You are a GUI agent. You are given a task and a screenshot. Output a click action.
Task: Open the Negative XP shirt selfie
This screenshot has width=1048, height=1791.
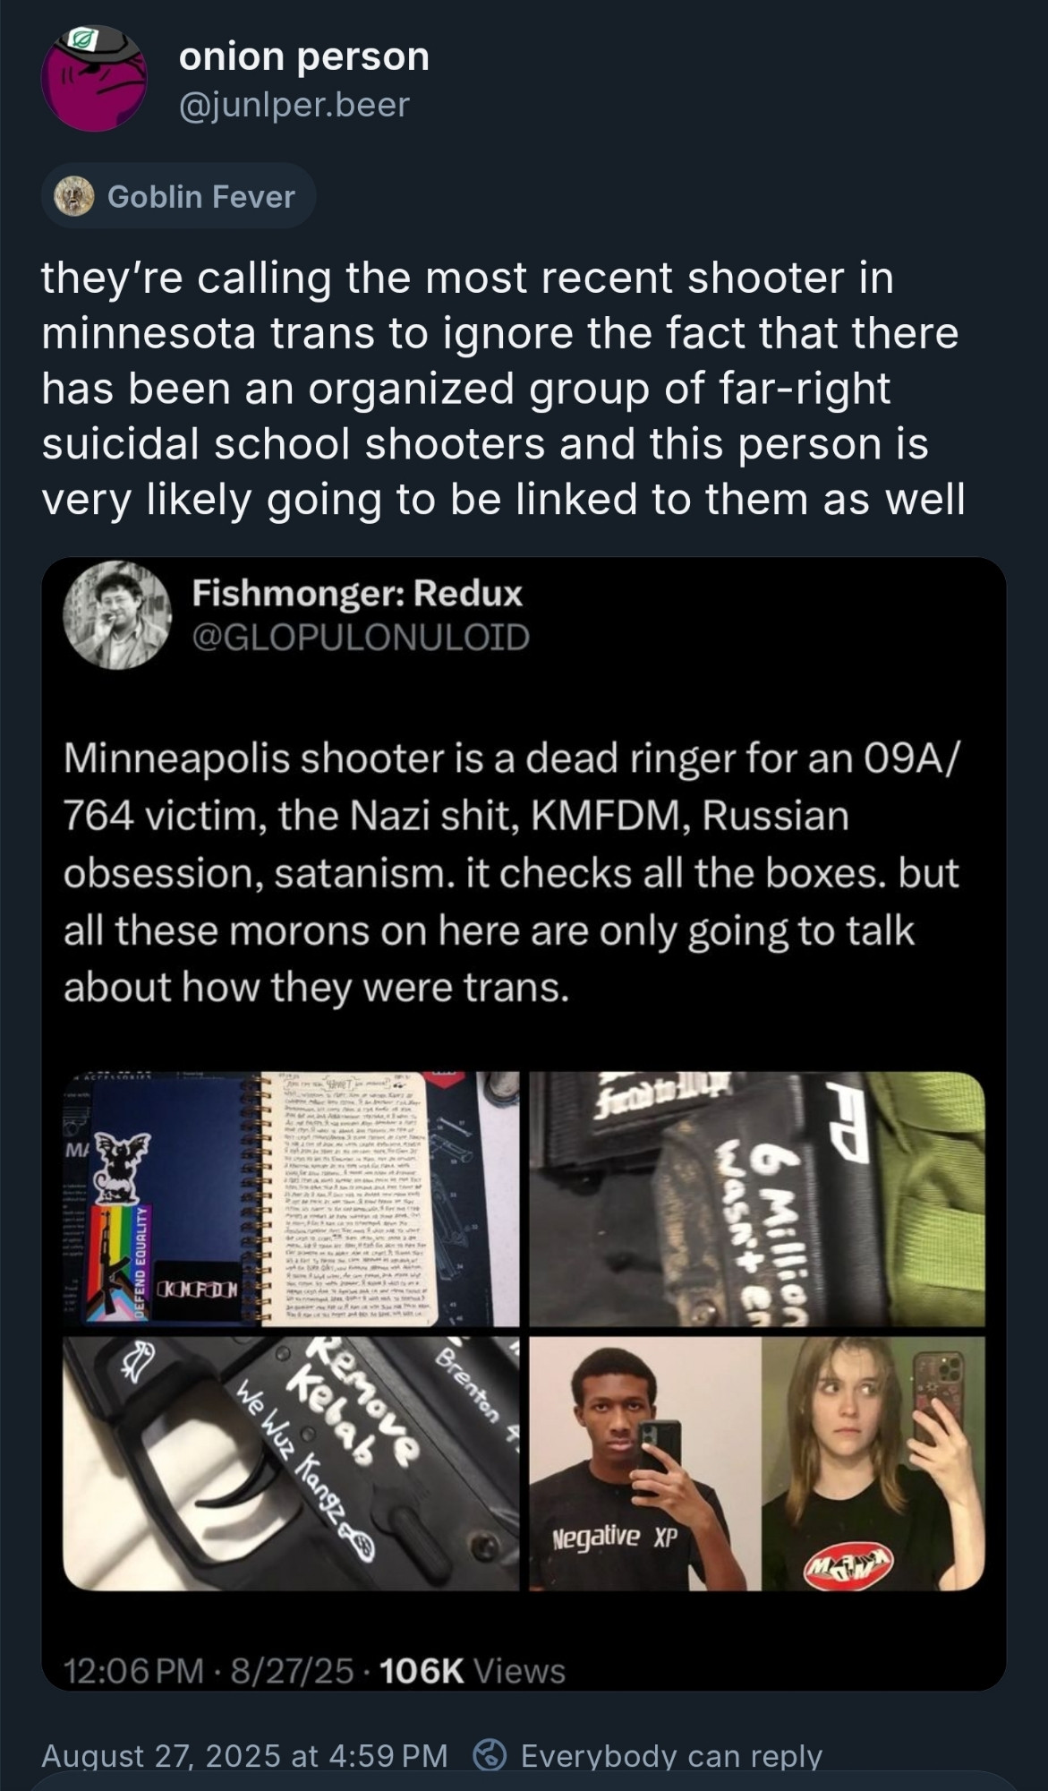pyautogui.click(x=645, y=1464)
